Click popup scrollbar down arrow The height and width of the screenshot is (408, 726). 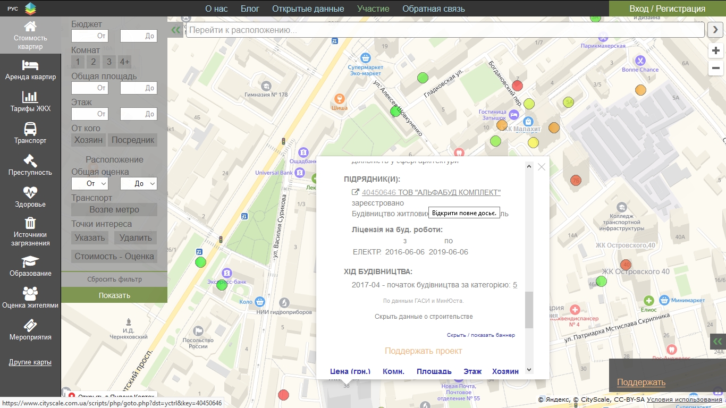tap(529, 370)
